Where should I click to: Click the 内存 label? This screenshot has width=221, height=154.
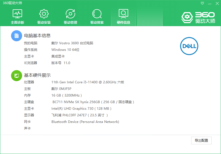[x=27, y=95]
